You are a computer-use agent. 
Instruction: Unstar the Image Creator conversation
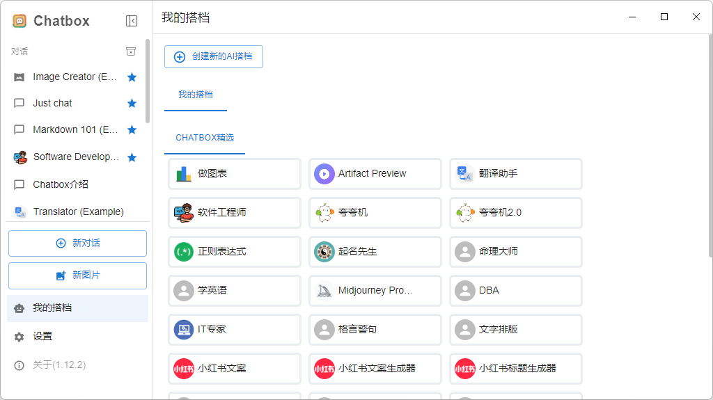point(132,77)
